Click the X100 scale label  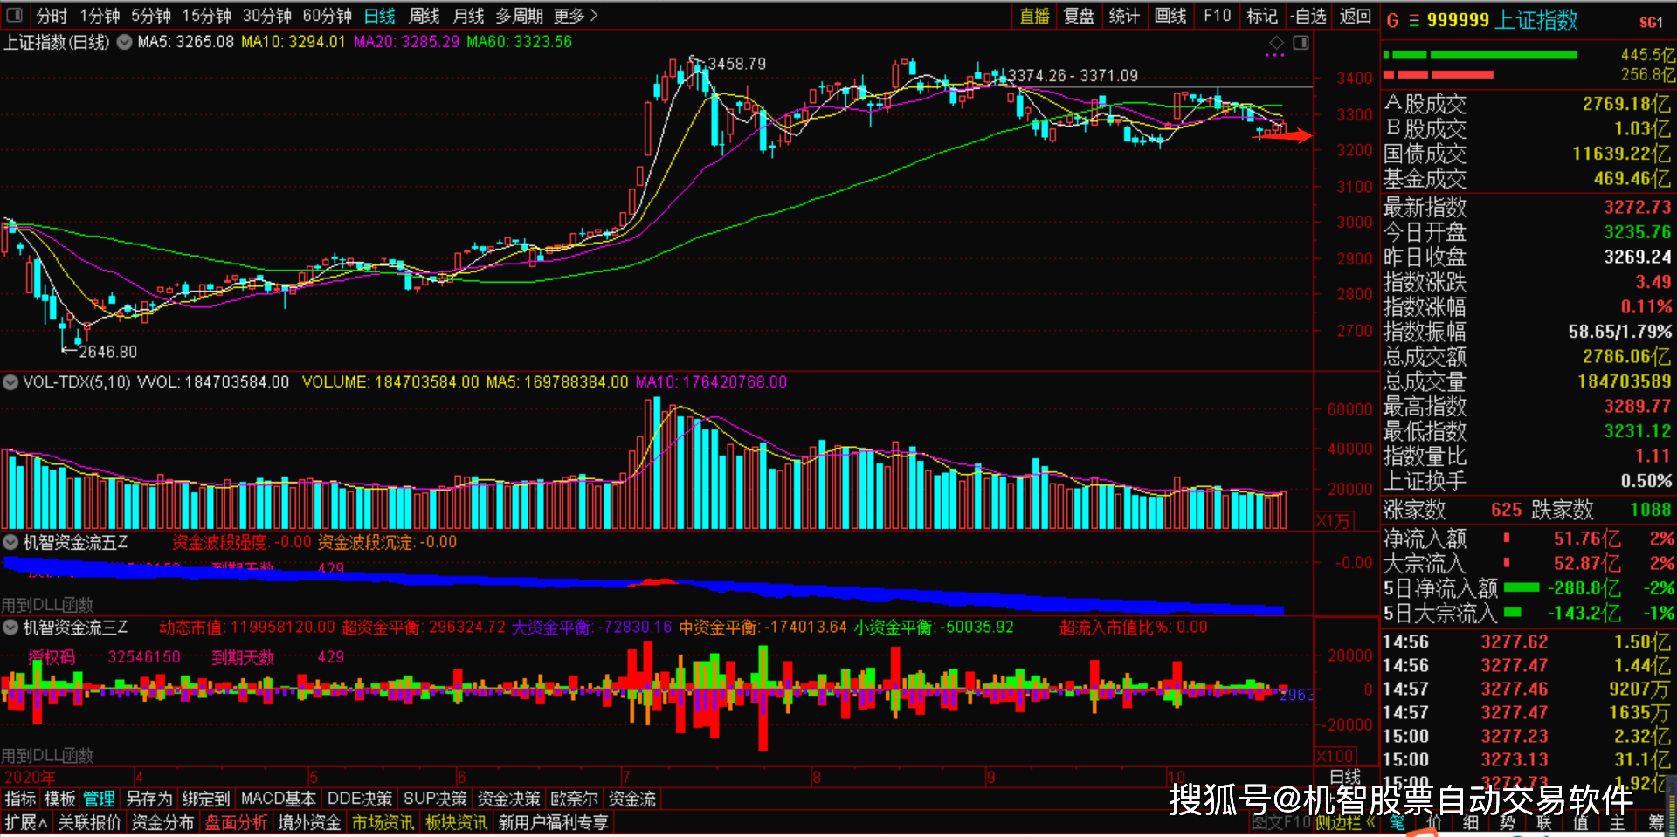(x=1335, y=756)
